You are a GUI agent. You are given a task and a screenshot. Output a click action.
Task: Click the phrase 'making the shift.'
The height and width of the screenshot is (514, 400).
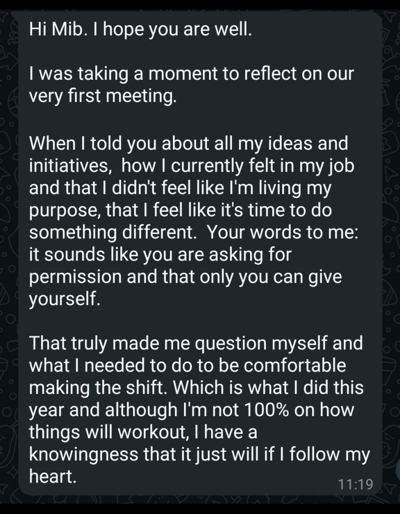click(x=98, y=388)
